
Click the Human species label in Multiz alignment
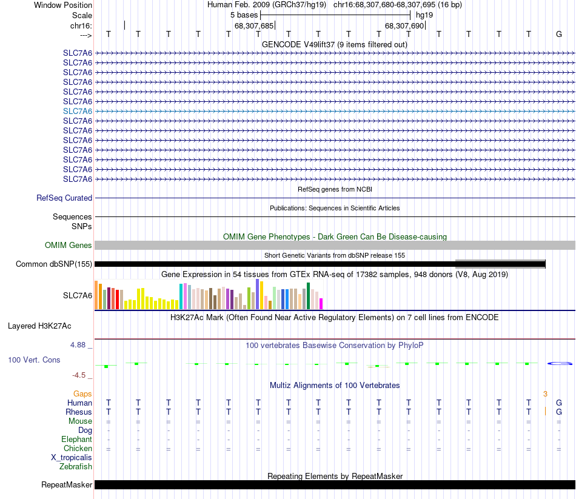pos(79,403)
